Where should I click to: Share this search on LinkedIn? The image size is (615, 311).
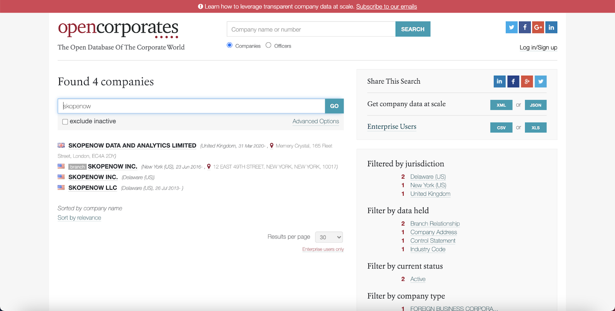(500, 81)
